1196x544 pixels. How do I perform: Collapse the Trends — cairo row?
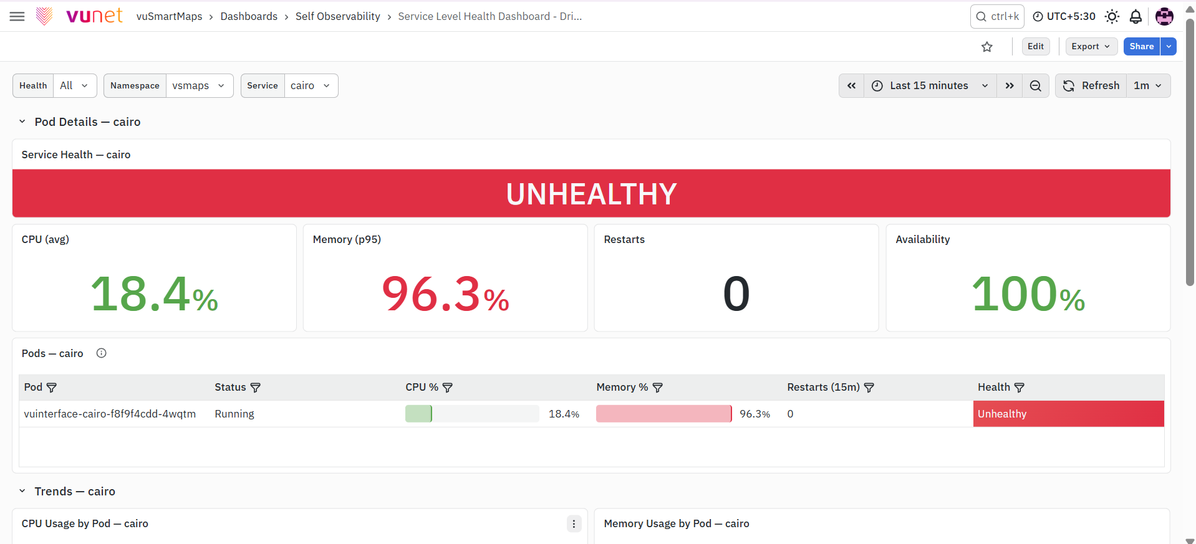[x=22, y=492]
